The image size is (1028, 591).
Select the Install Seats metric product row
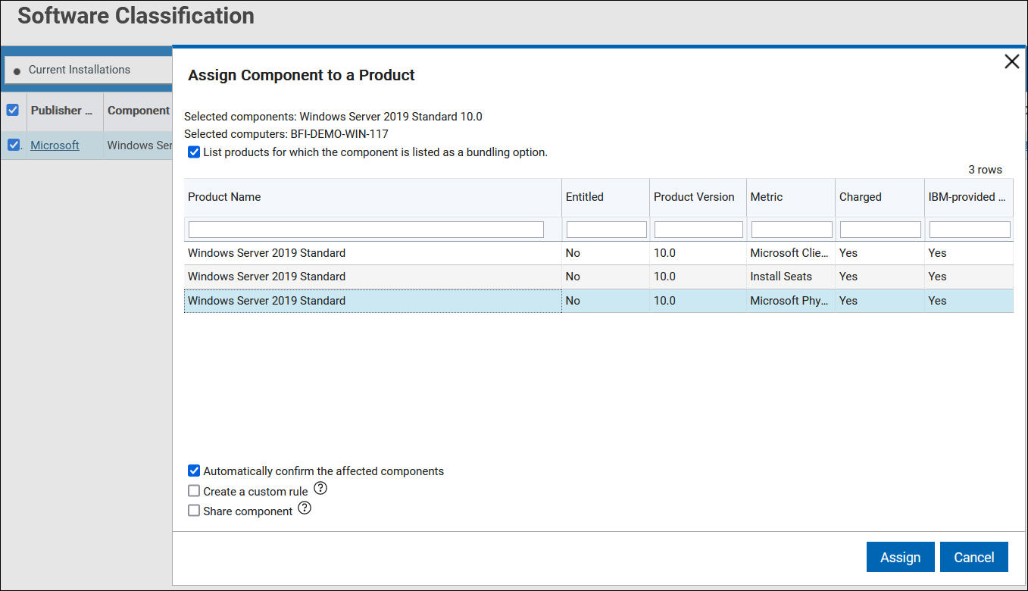point(598,277)
